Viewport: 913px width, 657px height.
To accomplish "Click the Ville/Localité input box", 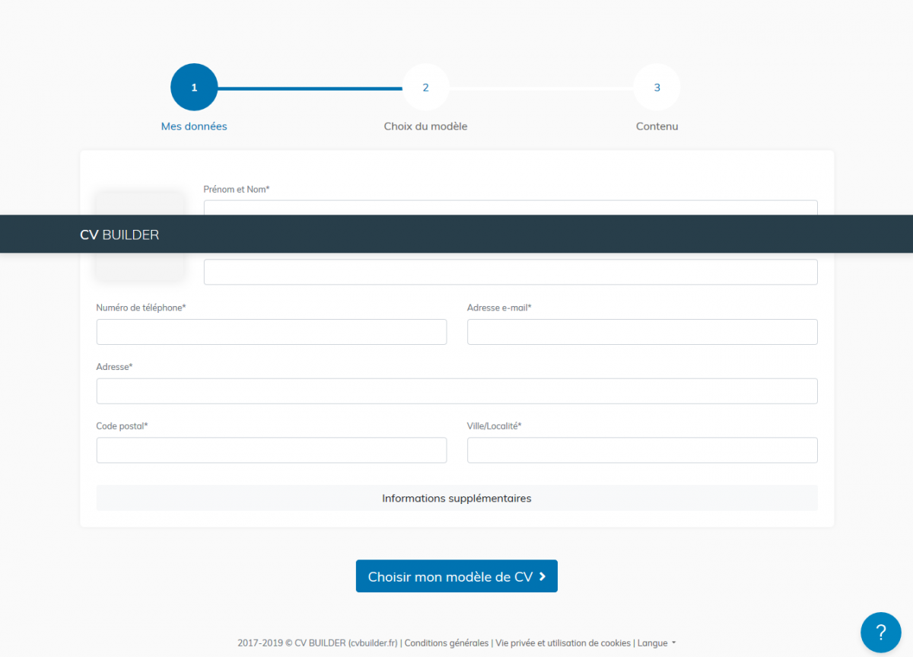I will point(642,451).
